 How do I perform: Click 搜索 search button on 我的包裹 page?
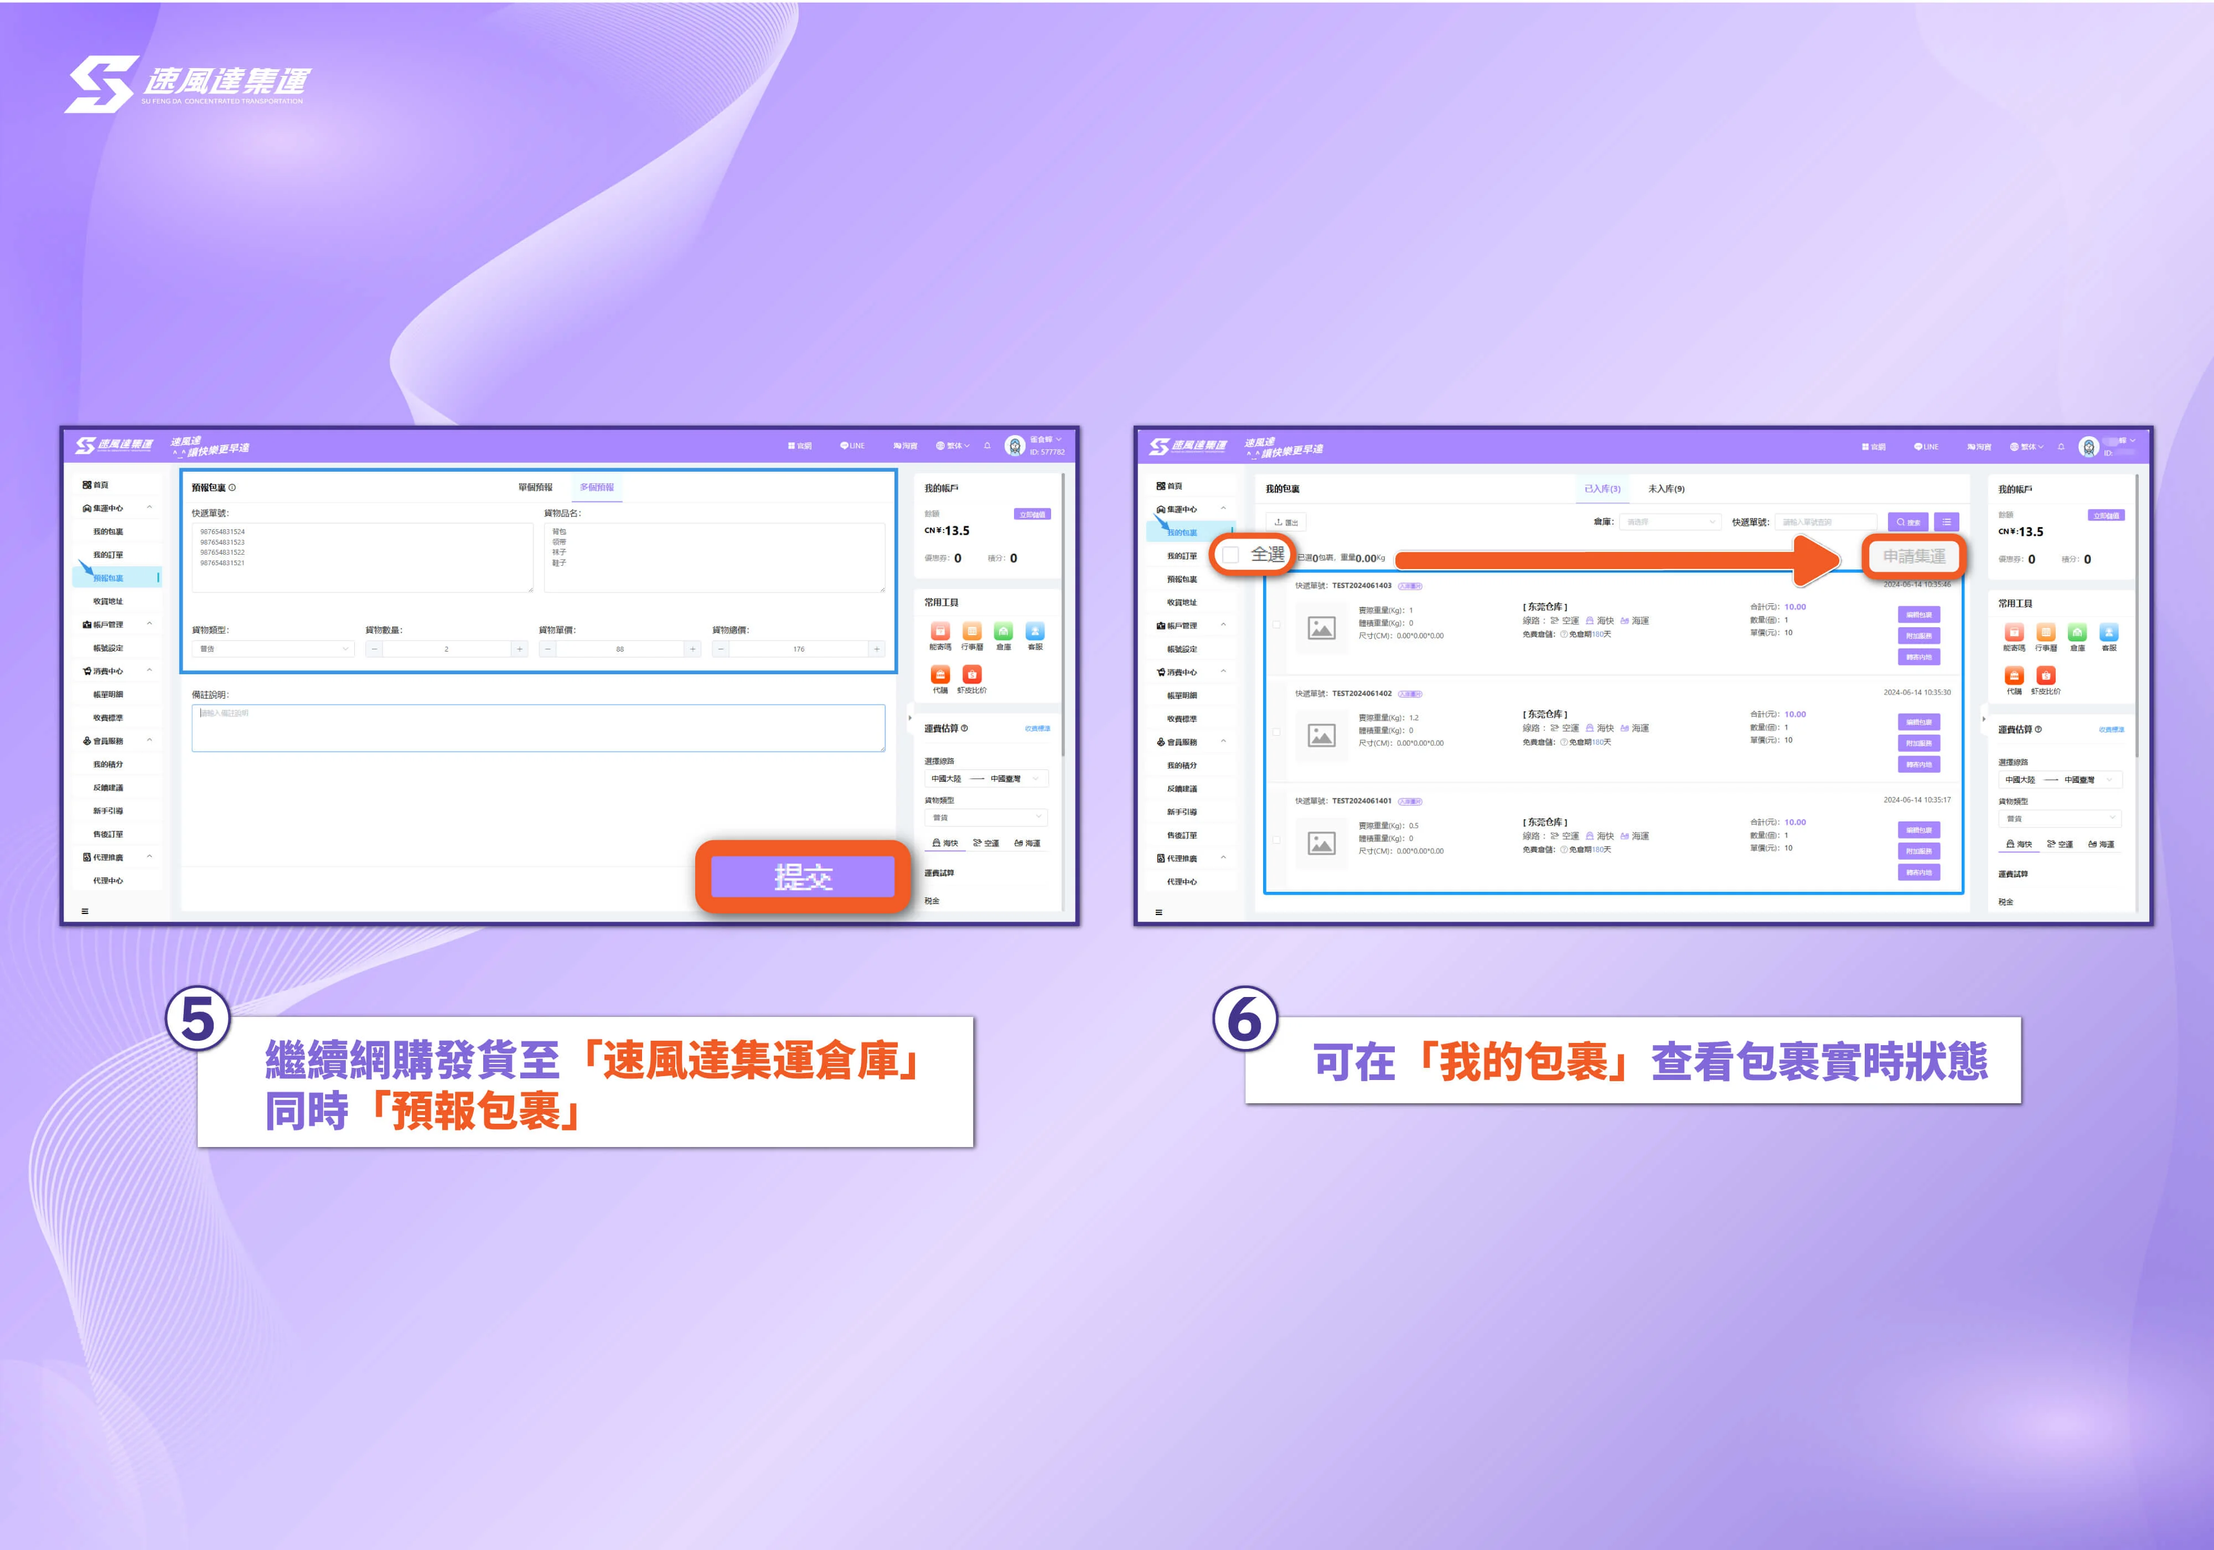(x=1907, y=522)
